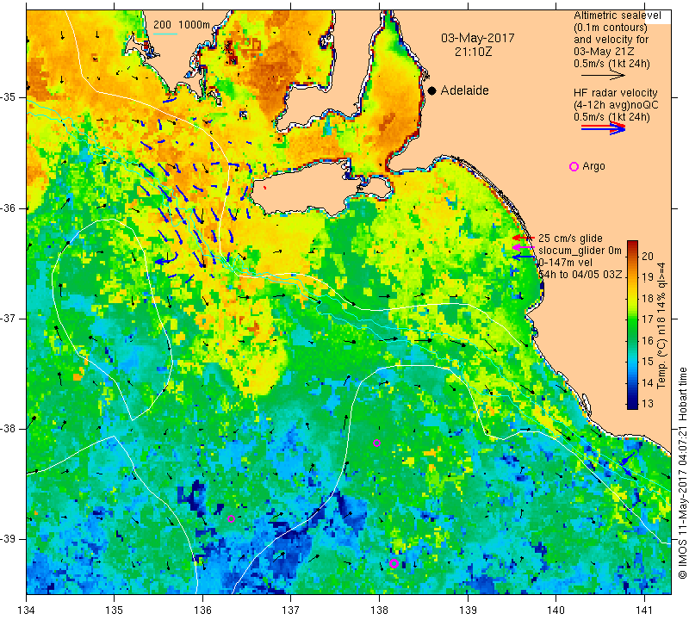Click the IMOS copyright timestamp text
Image resolution: width=689 pixels, height=620 pixels.
point(682,473)
